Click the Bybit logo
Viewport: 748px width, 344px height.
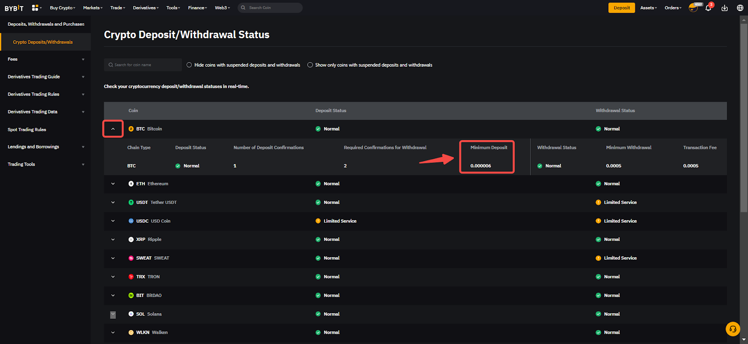tap(14, 8)
